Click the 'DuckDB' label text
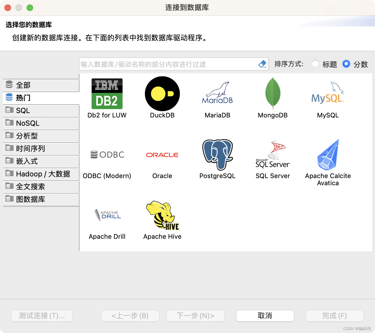This screenshot has height=333, width=375. tap(162, 115)
